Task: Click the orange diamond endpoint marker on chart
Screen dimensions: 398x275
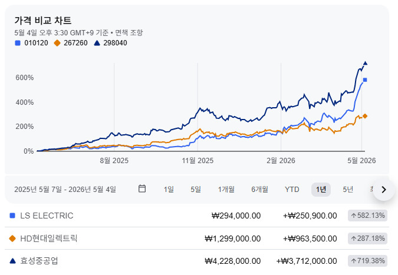Action: (x=365, y=116)
